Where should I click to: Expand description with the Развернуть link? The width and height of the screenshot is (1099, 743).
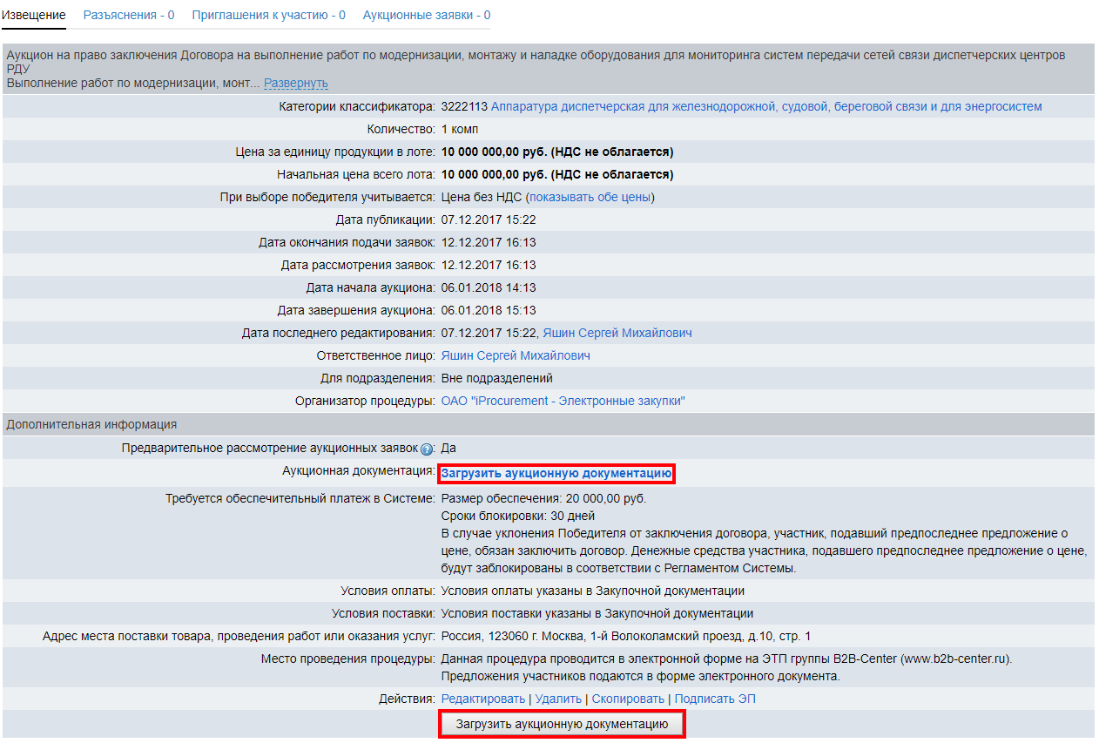click(x=296, y=83)
